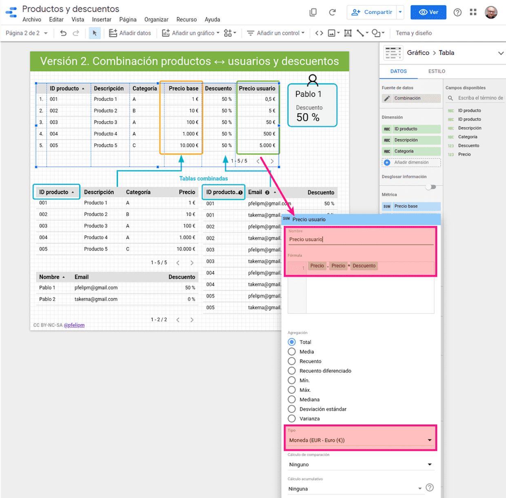Select the Máx. aggregation option
This screenshot has width=506, height=498.
point(292,390)
